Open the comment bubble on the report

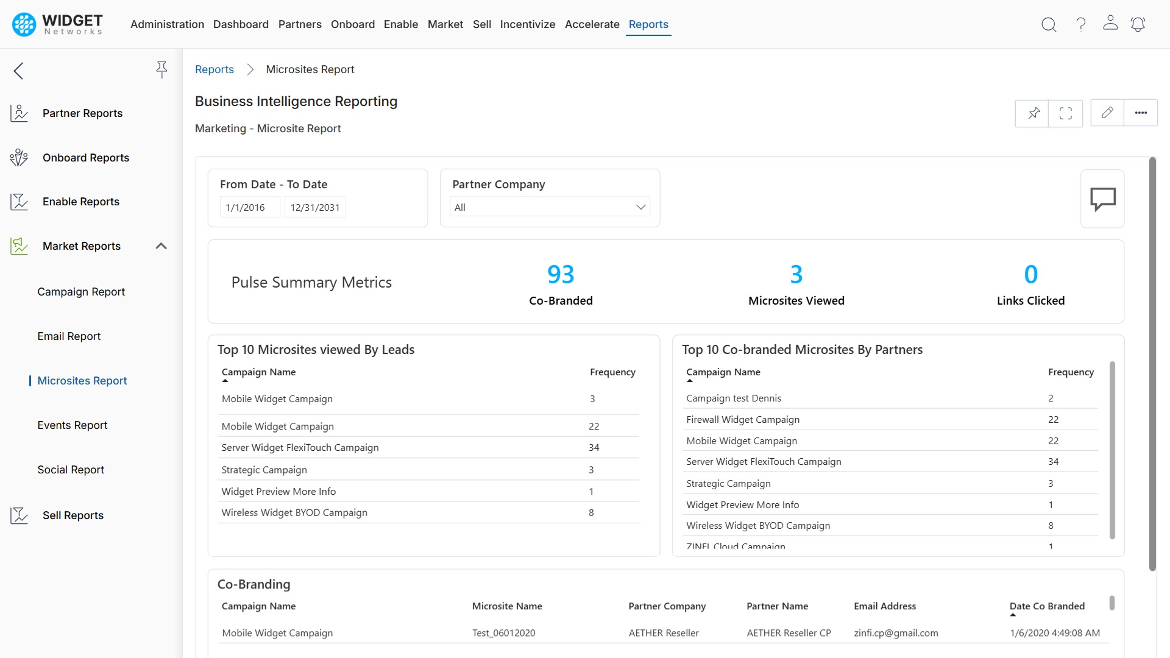point(1103,199)
